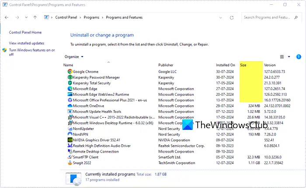Click the Google Chrome program icon
Viewport: 306px width, 188px height.
point(70,72)
